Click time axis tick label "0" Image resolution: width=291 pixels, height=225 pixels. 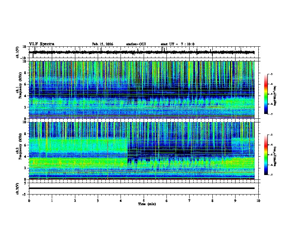[x=29, y=201]
